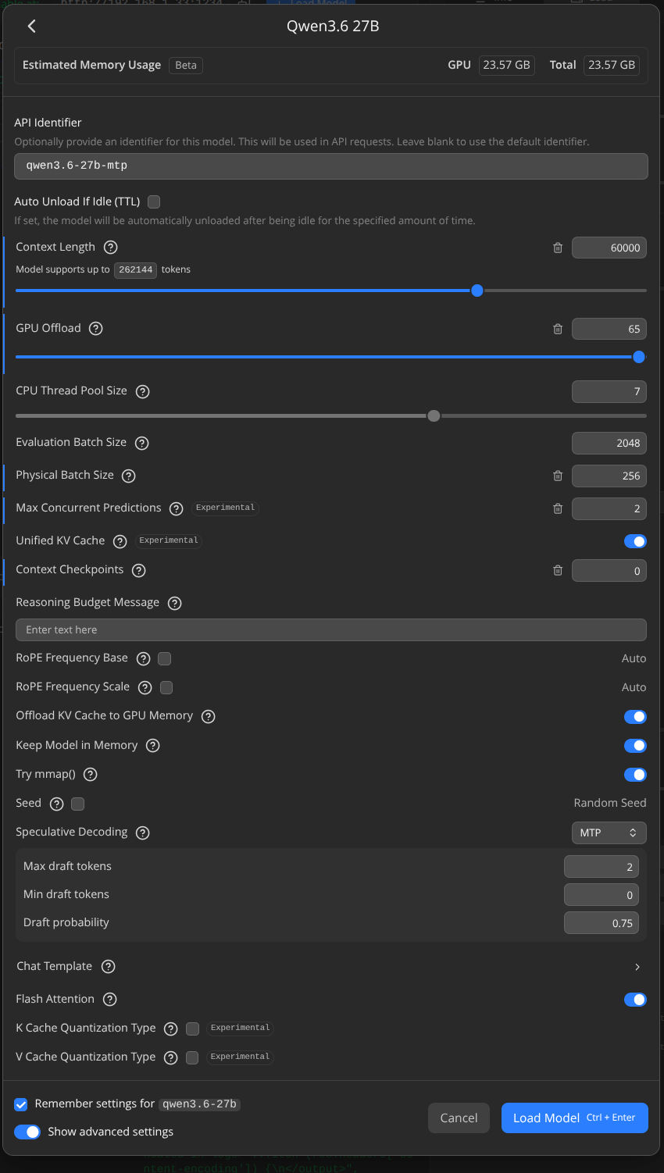Image resolution: width=664 pixels, height=1173 pixels.
Task: Disable the Keep Model in Memory toggle
Action: pos(635,746)
